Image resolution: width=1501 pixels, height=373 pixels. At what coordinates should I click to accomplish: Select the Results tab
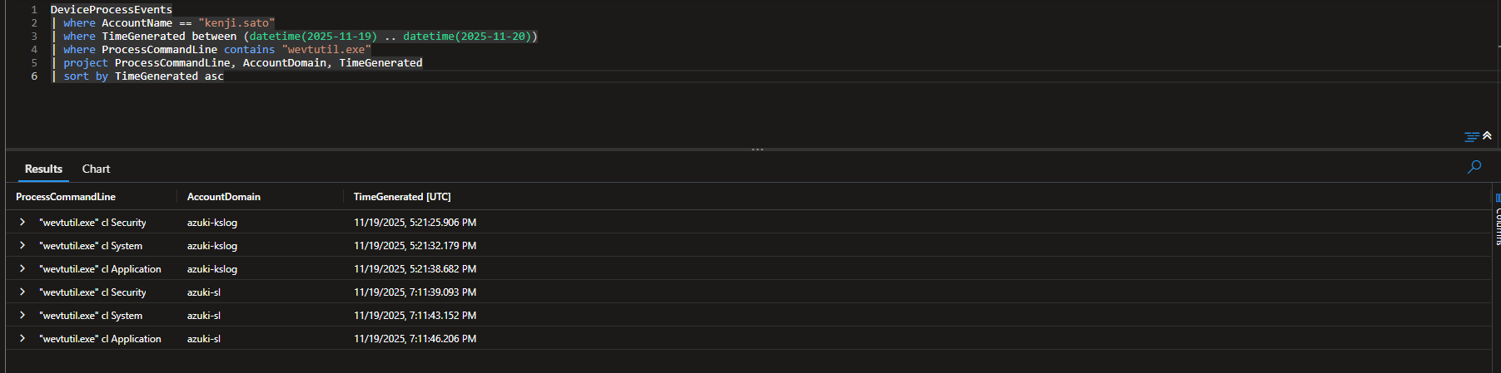click(x=43, y=169)
